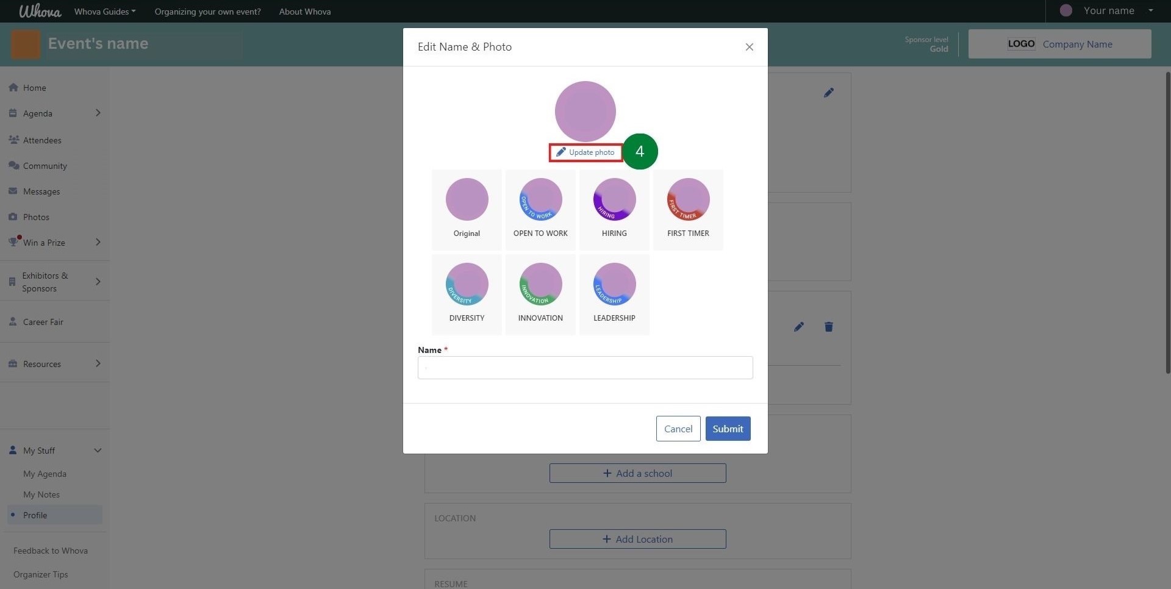Click the Photos camera icon
Image resolution: width=1171 pixels, height=589 pixels.
pos(13,216)
